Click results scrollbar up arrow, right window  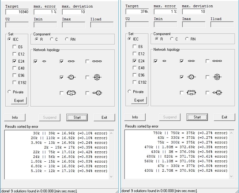pos(231,133)
